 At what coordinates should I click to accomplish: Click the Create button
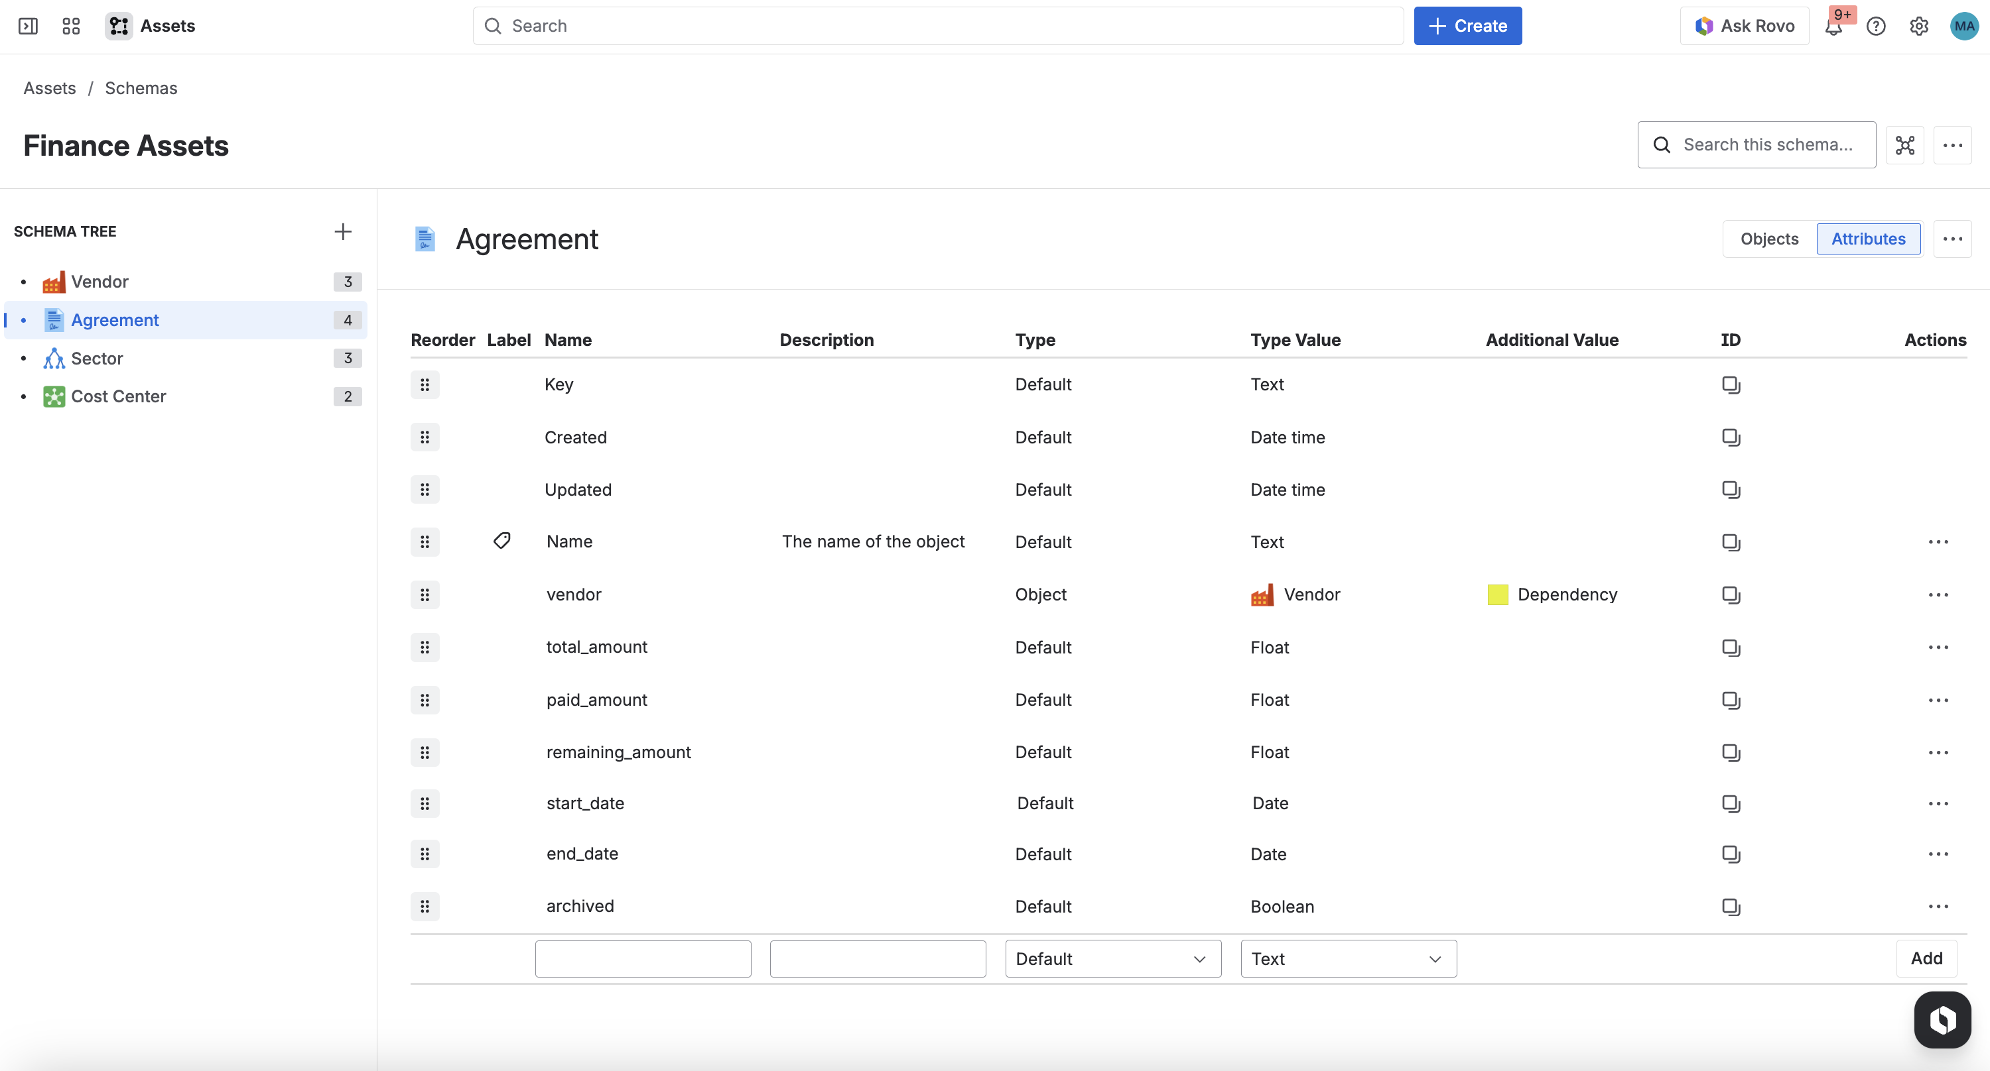point(1468,27)
